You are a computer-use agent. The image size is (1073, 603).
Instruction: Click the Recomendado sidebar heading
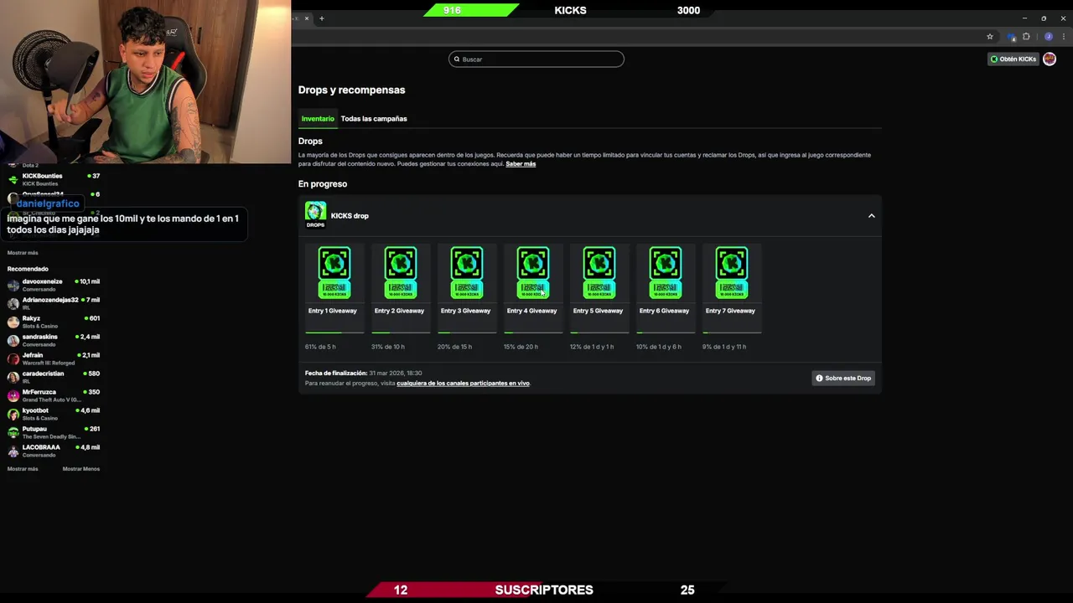coord(28,269)
